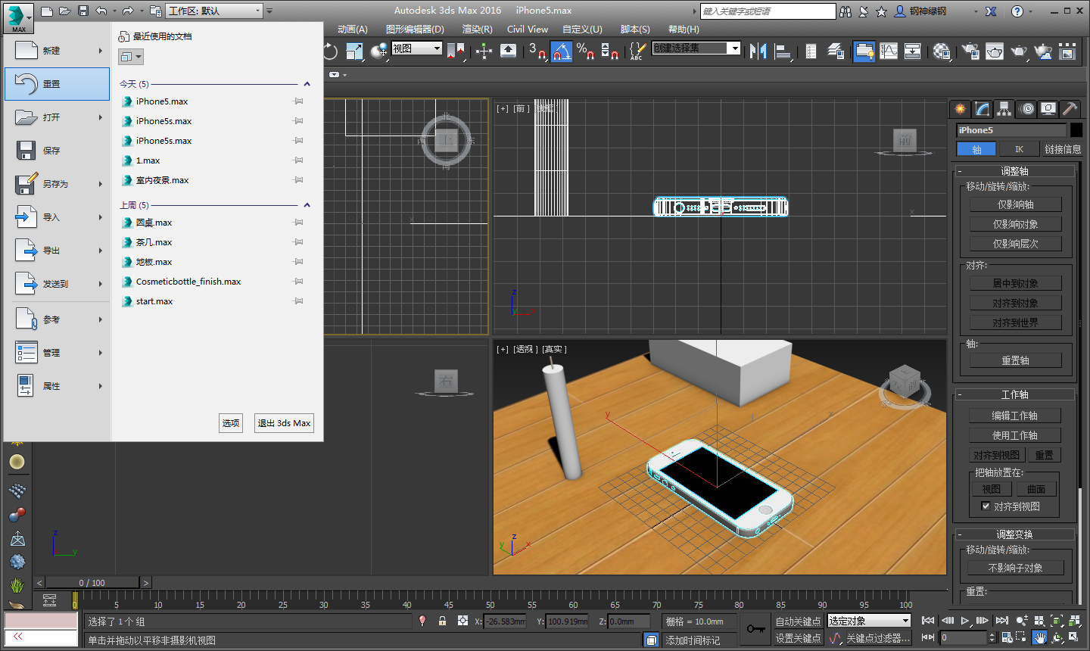Click the Set Keys key icon

click(x=755, y=629)
